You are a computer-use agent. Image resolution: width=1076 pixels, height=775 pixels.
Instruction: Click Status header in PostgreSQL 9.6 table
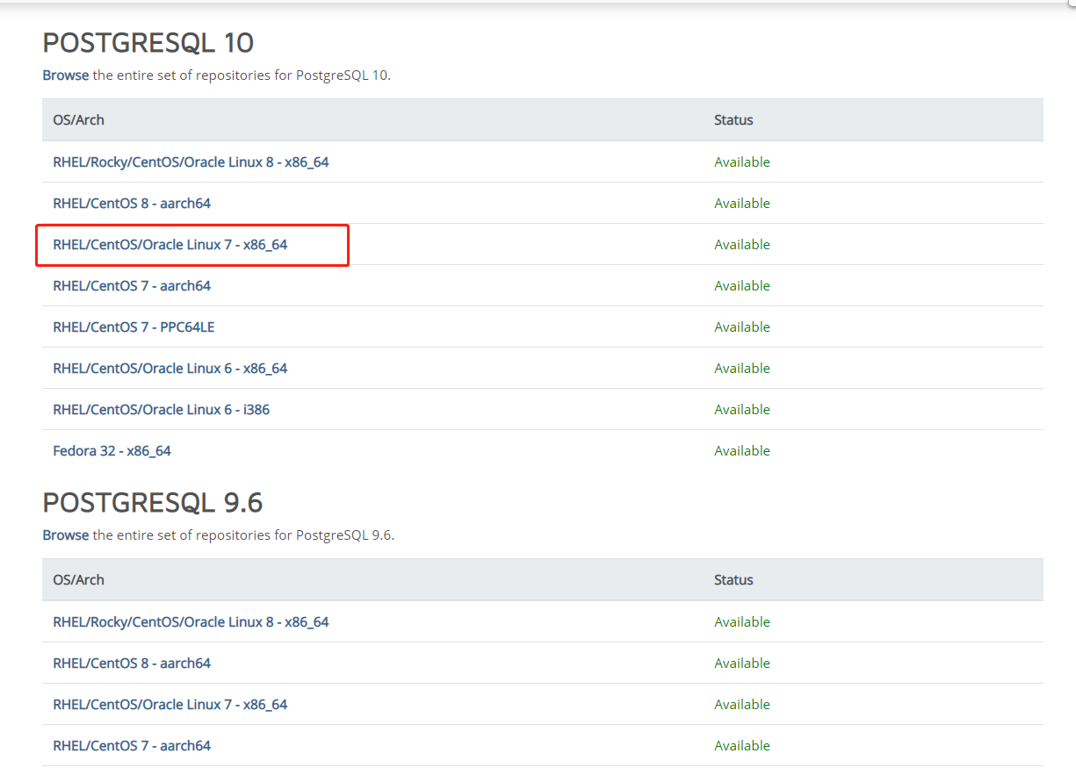point(733,580)
